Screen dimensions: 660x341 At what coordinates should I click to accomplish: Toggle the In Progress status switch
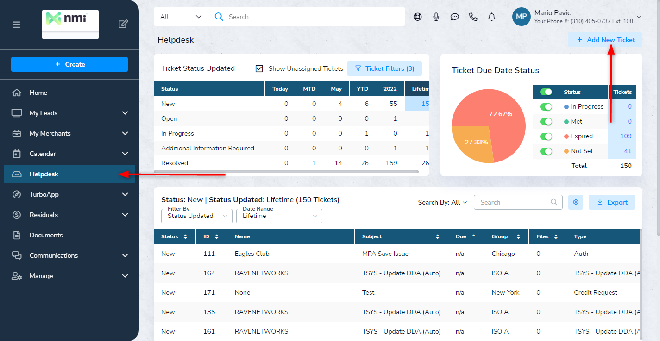pyautogui.click(x=546, y=106)
